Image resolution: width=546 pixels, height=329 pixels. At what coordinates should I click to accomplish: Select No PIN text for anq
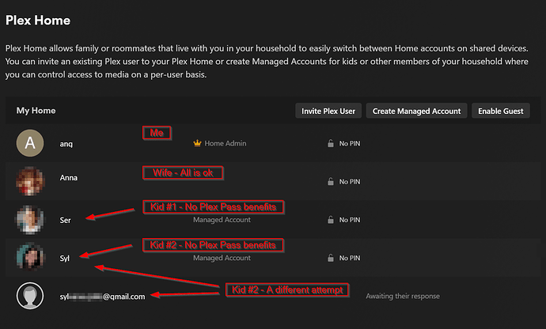point(350,143)
